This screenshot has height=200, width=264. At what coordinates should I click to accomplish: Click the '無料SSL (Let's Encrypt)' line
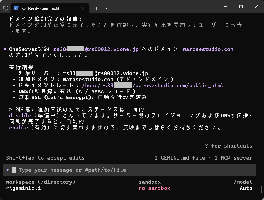point(80,97)
